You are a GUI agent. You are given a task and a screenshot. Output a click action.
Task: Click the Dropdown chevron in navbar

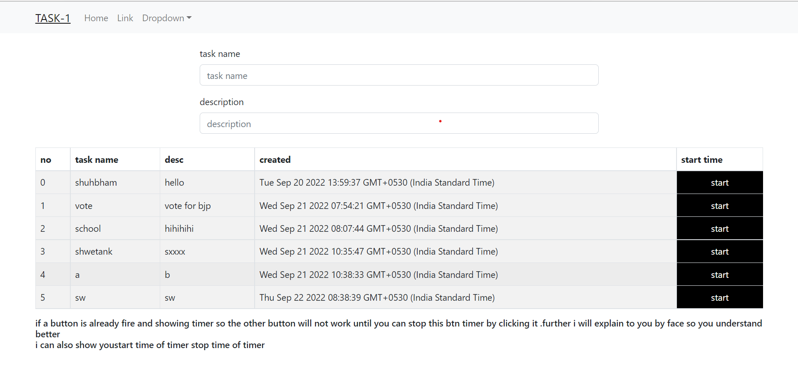(x=189, y=18)
